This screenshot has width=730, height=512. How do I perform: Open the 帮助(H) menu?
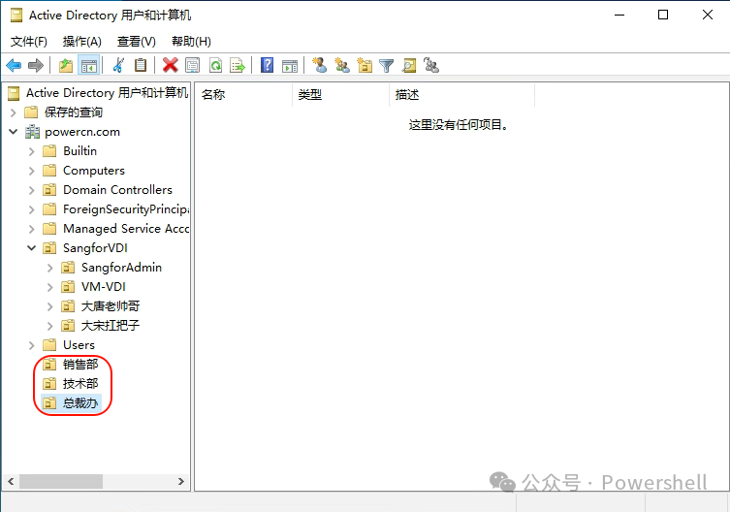coord(191,42)
